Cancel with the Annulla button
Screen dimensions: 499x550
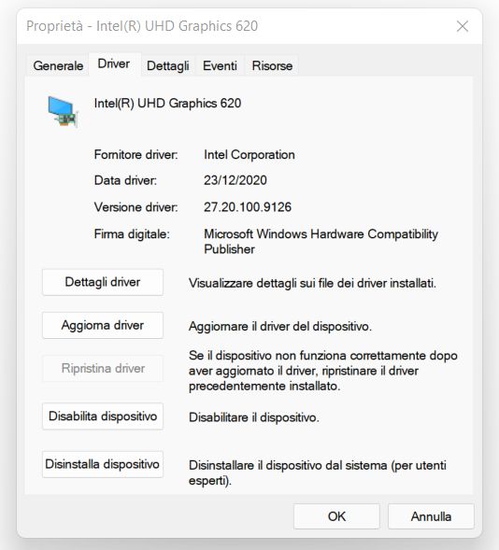pyautogui.click(x=431, y=516)
